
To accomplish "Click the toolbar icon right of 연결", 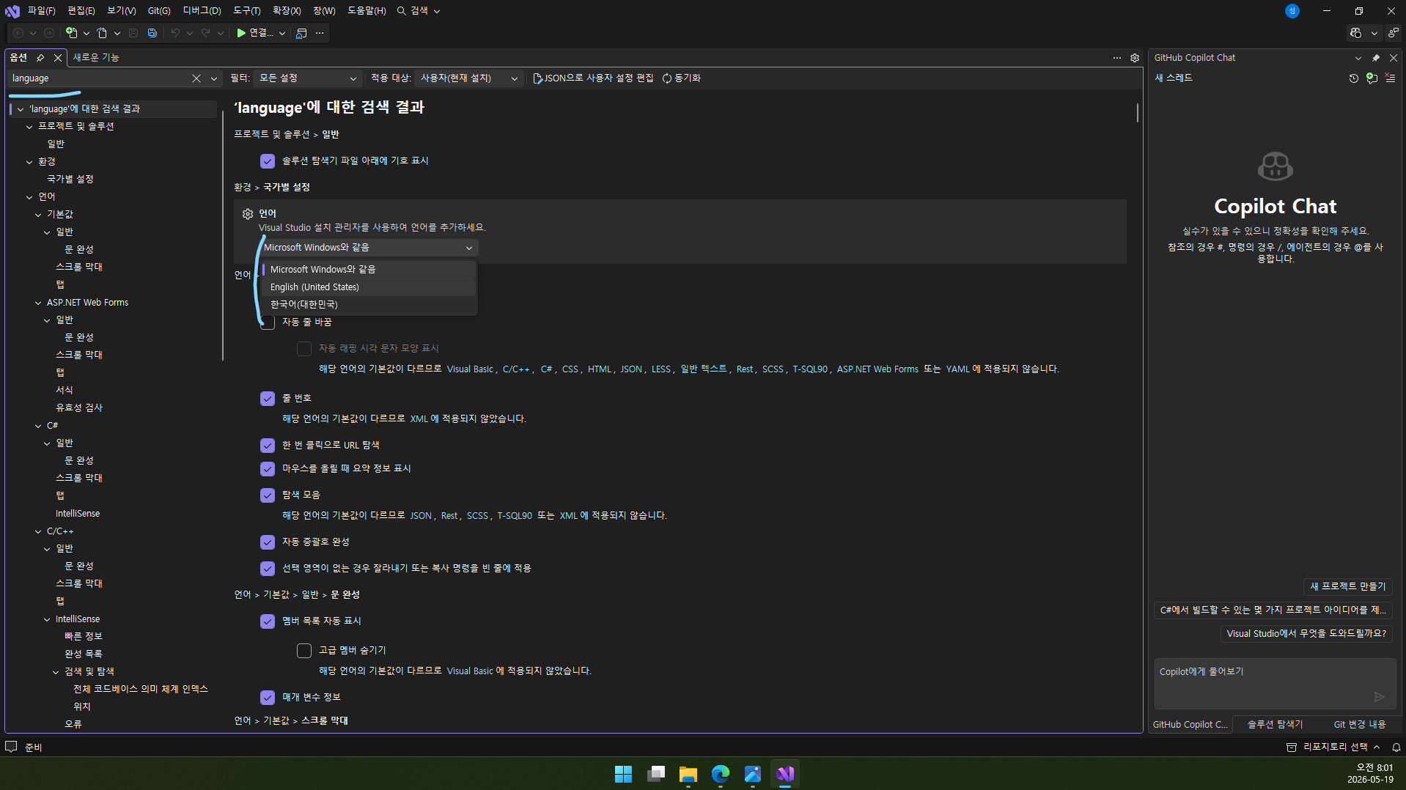I will pos(301,33).
